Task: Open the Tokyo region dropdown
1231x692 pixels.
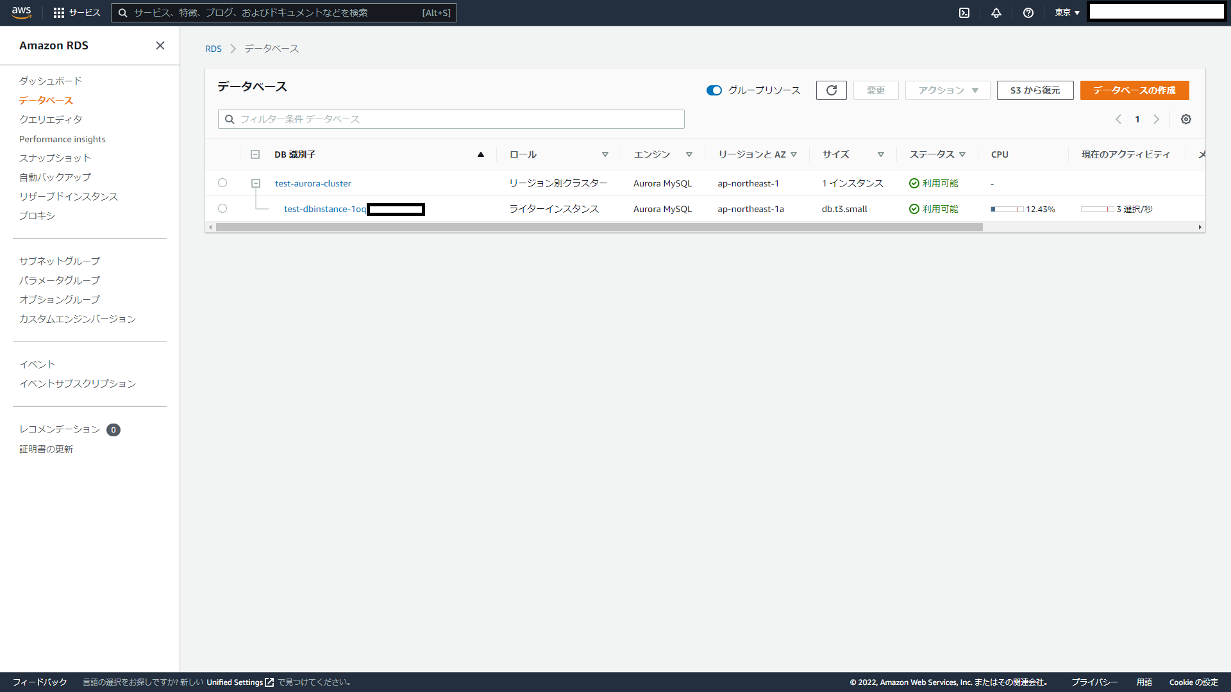Action: [1067, 13]
